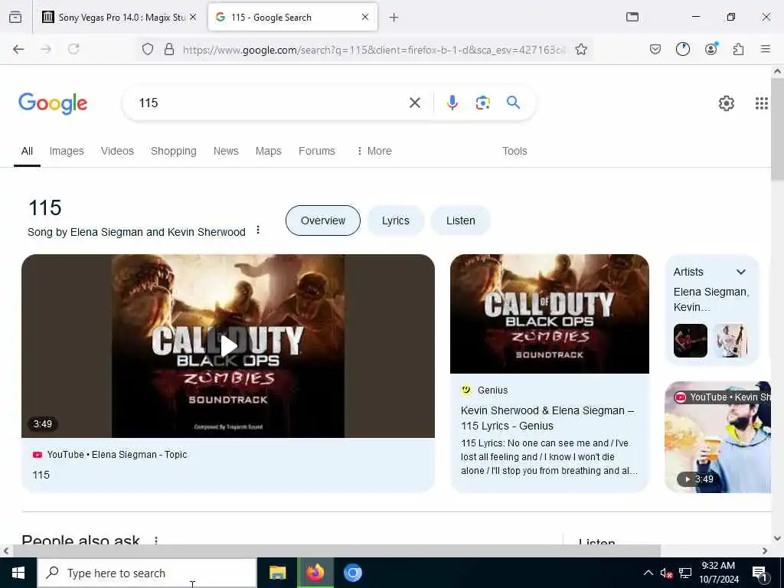This screenshot has width=784, height=588.
Task: Reload the current page
Action: [x=73, y=49]
